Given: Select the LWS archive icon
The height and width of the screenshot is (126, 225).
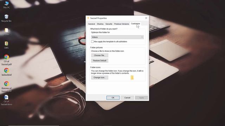Looking at the screenshot, I should (x=6, y=45).
